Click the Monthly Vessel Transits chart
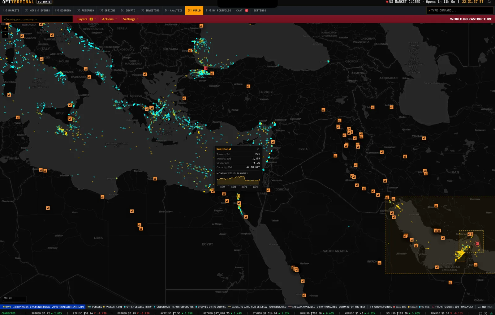The image size is (495, 315). coord(238,180)
